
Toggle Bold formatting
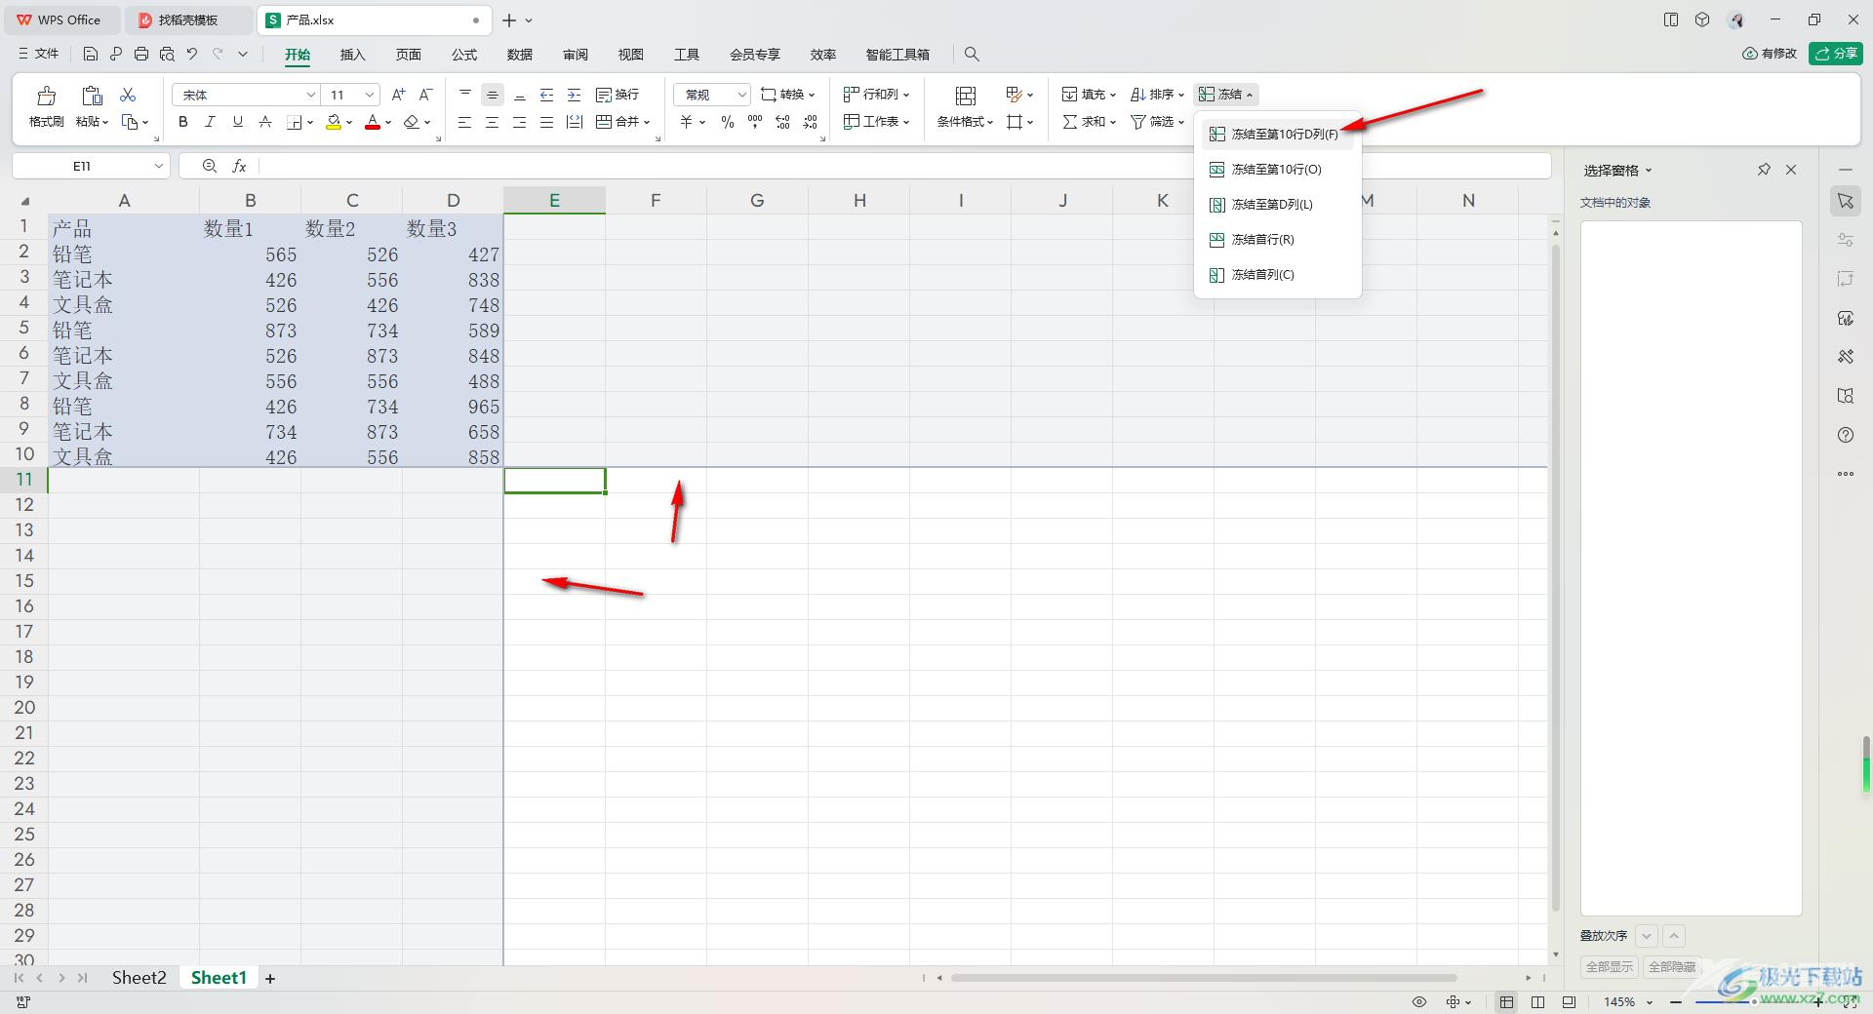(182, 122)
